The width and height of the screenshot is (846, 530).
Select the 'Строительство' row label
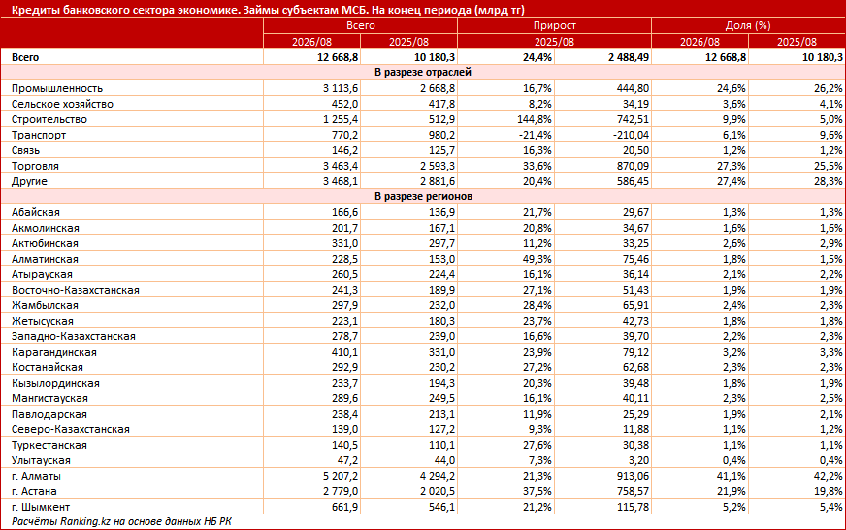(49, 119)
